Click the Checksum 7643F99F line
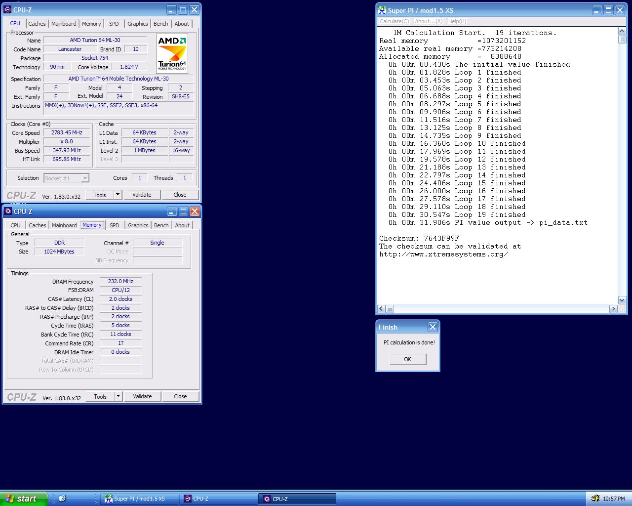This screenshot has width=632, height=506. point(419,238)
